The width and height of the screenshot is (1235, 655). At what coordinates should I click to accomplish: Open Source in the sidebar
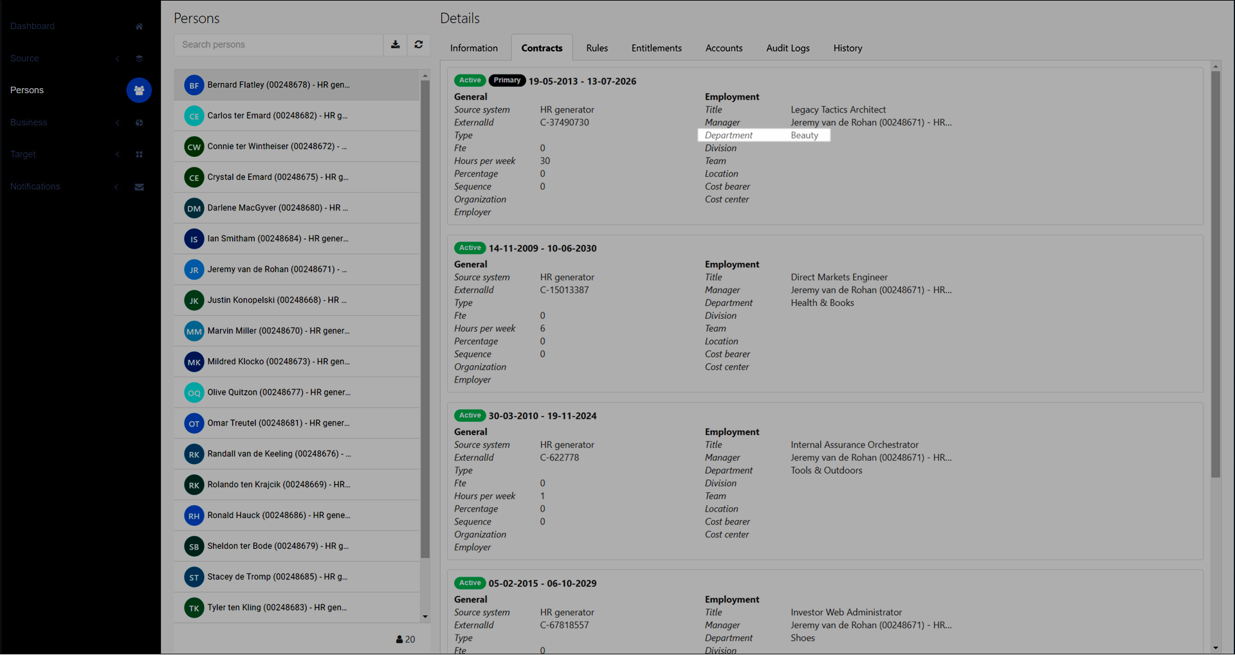24,58
